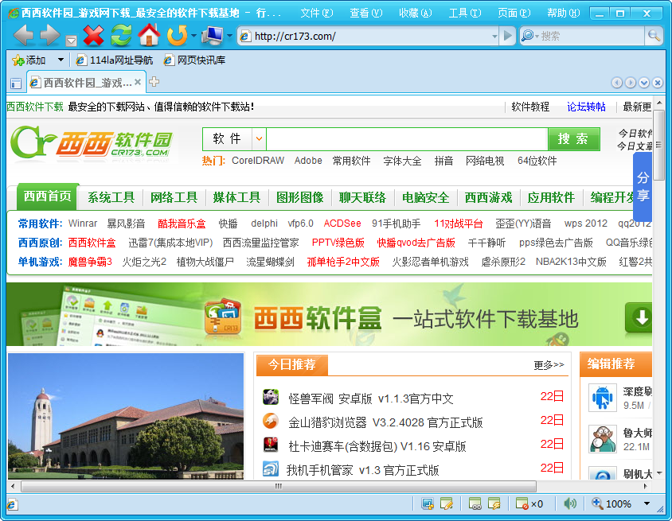The height and width of the screenshot is (521, 672).
Task: Click in the website search text field
Action: click(x=407, y=138)
